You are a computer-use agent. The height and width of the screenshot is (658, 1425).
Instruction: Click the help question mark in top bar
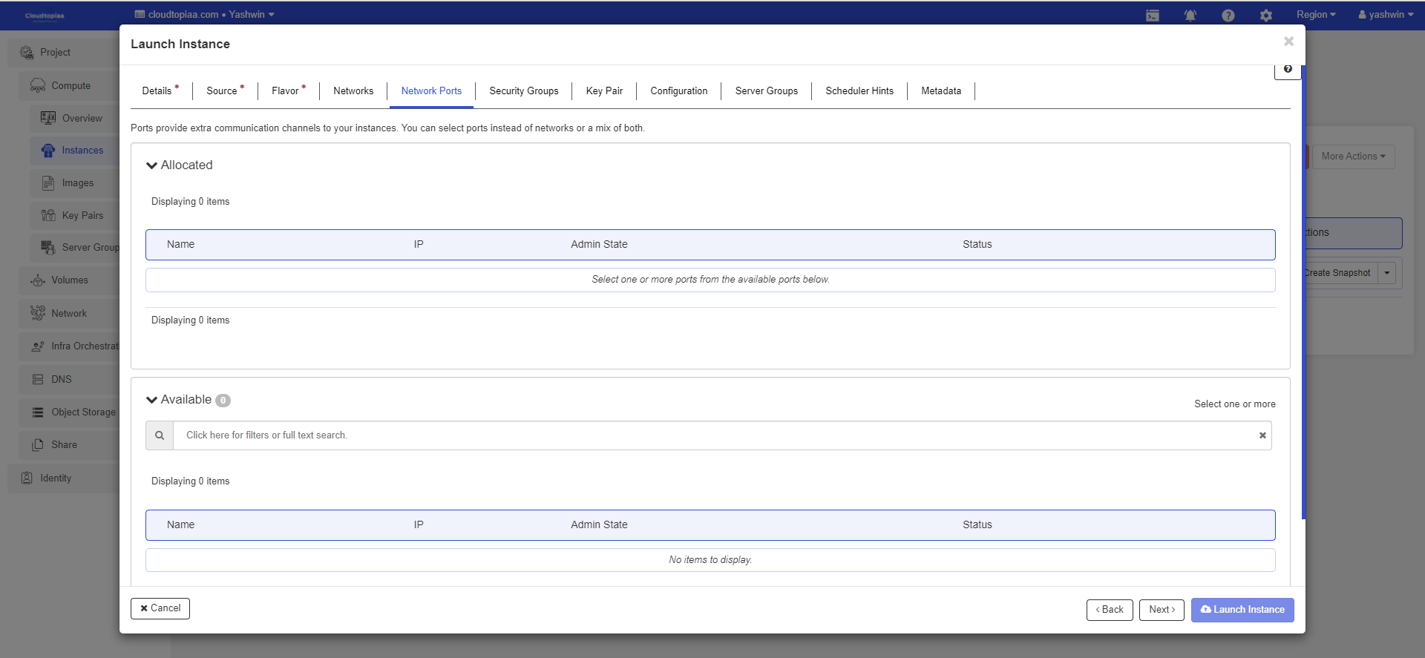pos(1228,16)
